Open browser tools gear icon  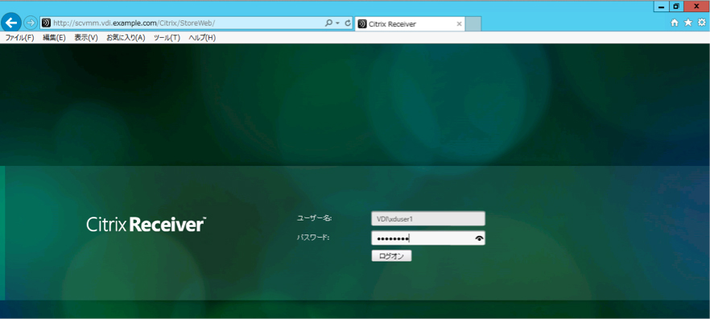click(x=702, y=23)
